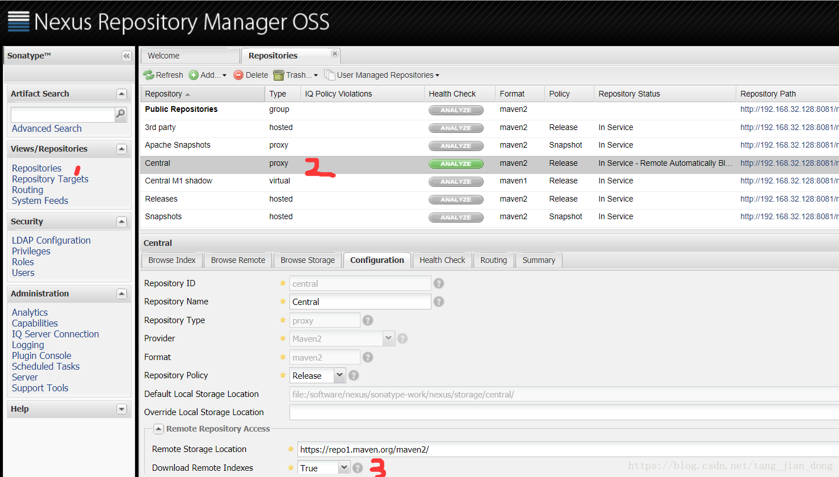Open the Repository Policy dropdown
This screenshot has height=477, width=839.
(339, 375)
